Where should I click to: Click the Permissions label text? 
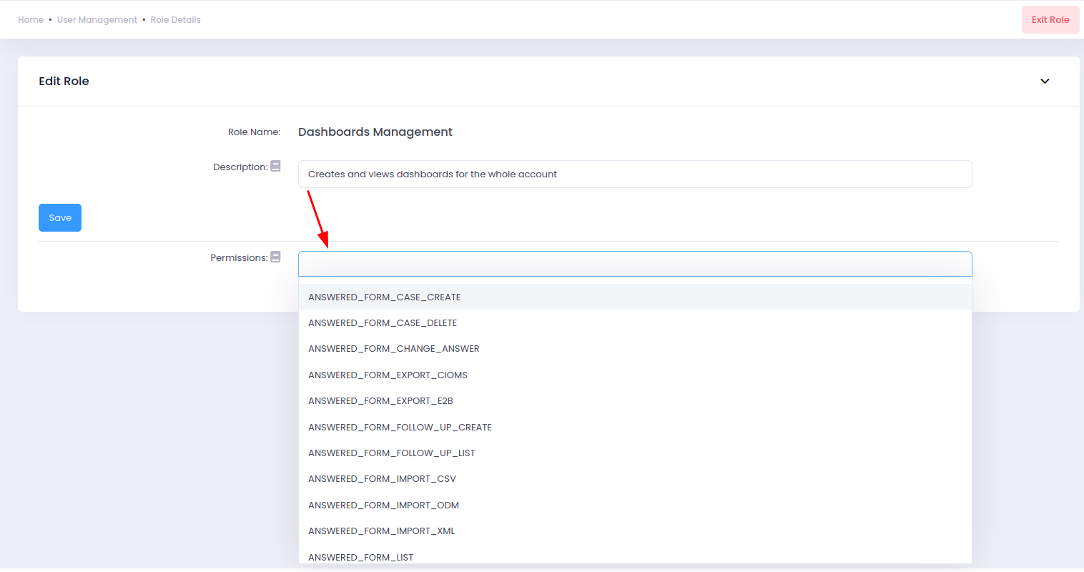pos(239,258)
